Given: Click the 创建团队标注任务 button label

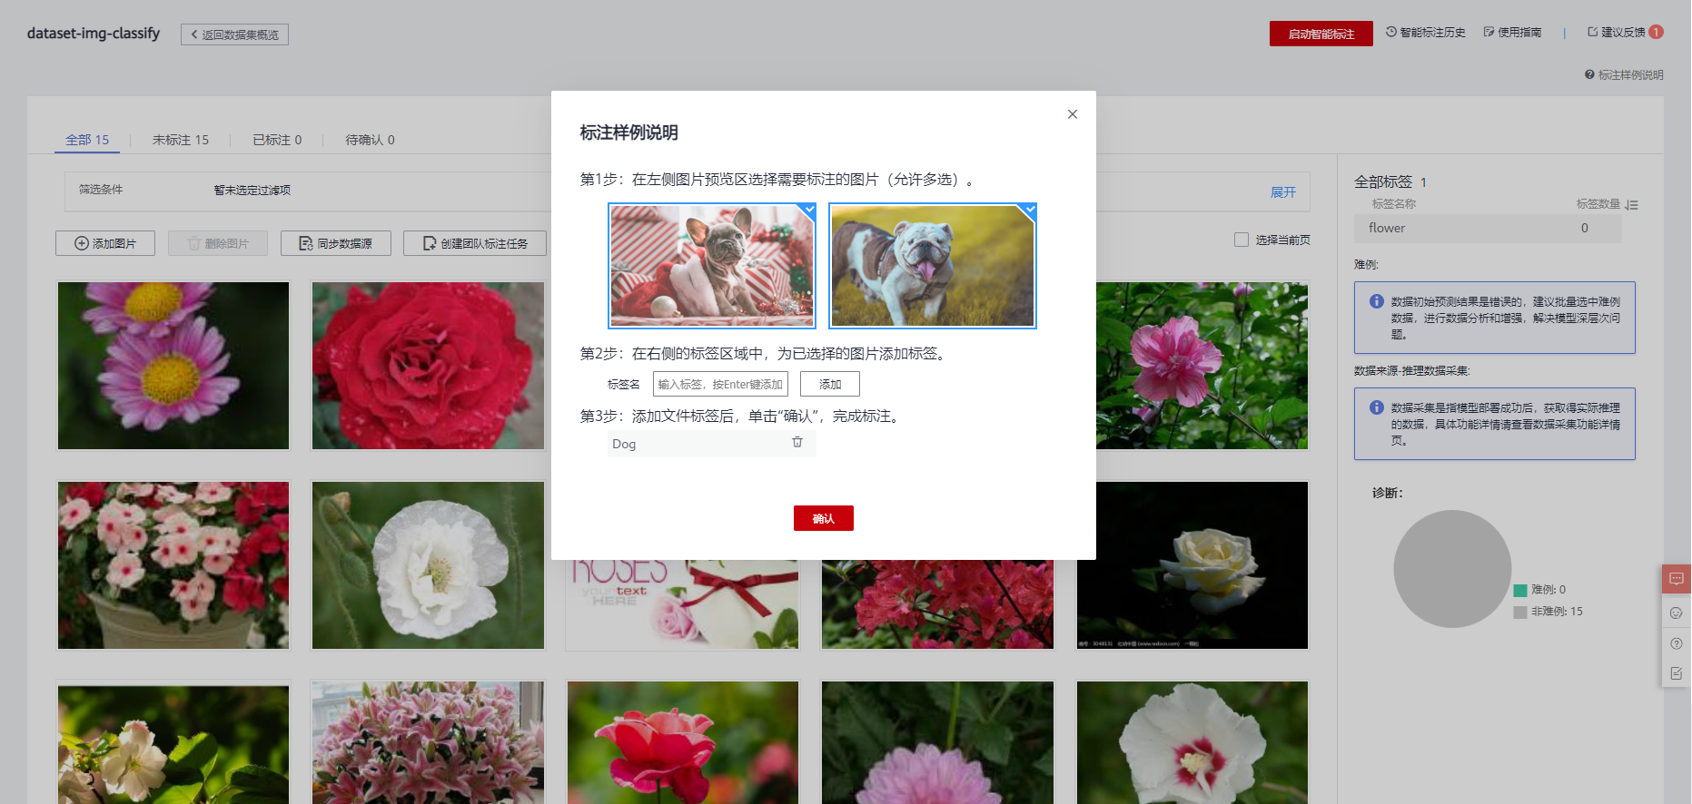Looking at the screenshot, I should pyautogui.click(x=484, y=243).
